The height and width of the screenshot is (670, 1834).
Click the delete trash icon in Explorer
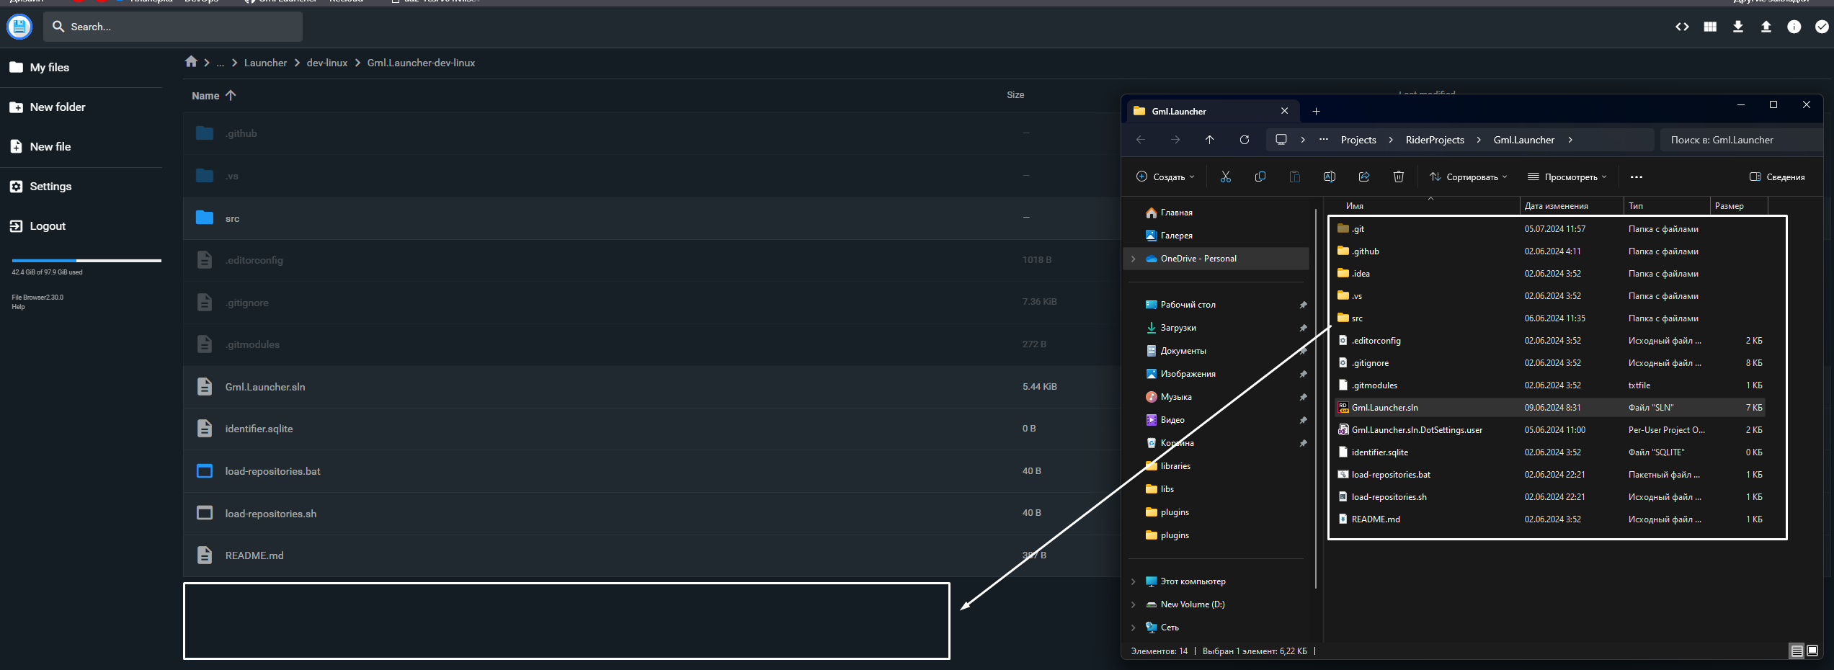(x=1399, y=177)
